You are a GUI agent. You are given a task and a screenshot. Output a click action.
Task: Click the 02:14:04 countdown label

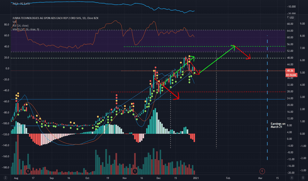tap(291, 75)
